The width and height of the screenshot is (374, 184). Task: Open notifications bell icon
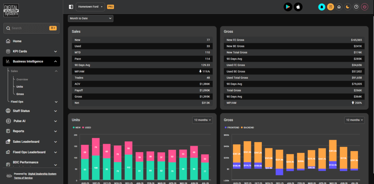click(322, 7)
